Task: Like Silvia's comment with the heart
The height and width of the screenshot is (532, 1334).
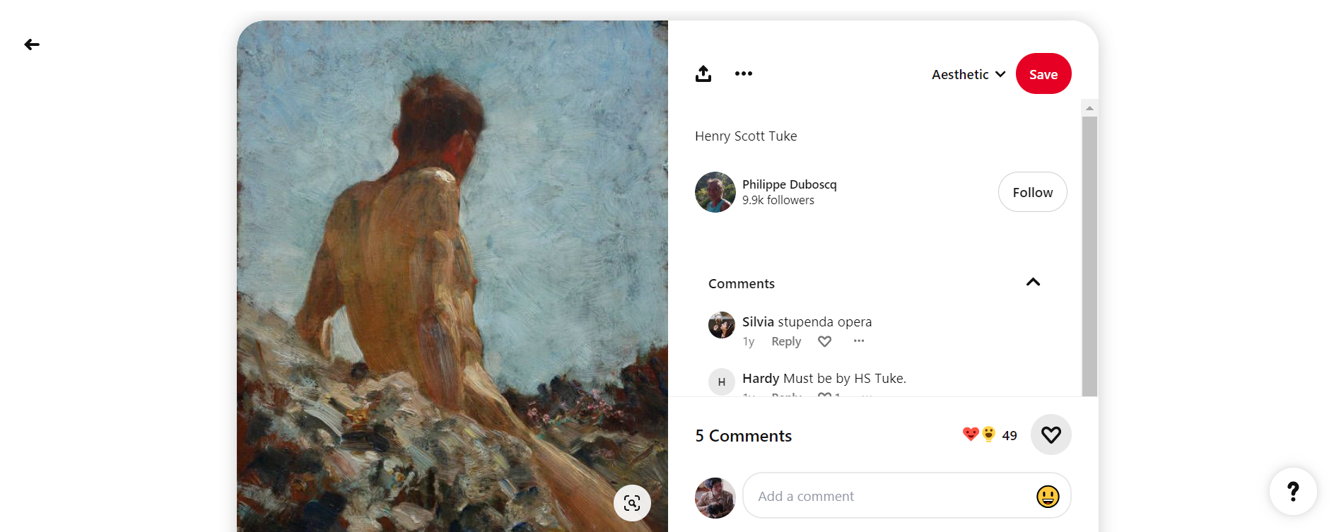Action: tap(825, 341)
